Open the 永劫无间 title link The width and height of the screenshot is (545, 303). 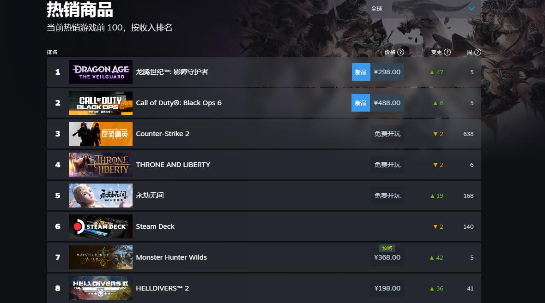[150, 196]
